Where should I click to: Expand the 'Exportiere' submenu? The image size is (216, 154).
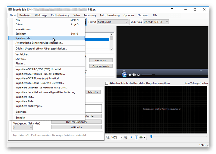pyautogui.click(x=47, y=112)
